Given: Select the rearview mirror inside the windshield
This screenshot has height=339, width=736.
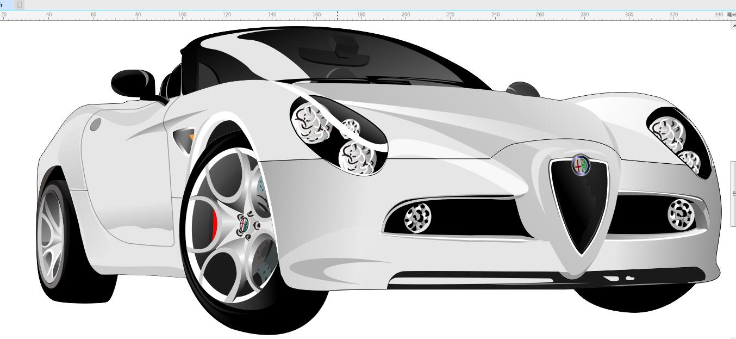Looking at the screenshot, I should (335, 52).
